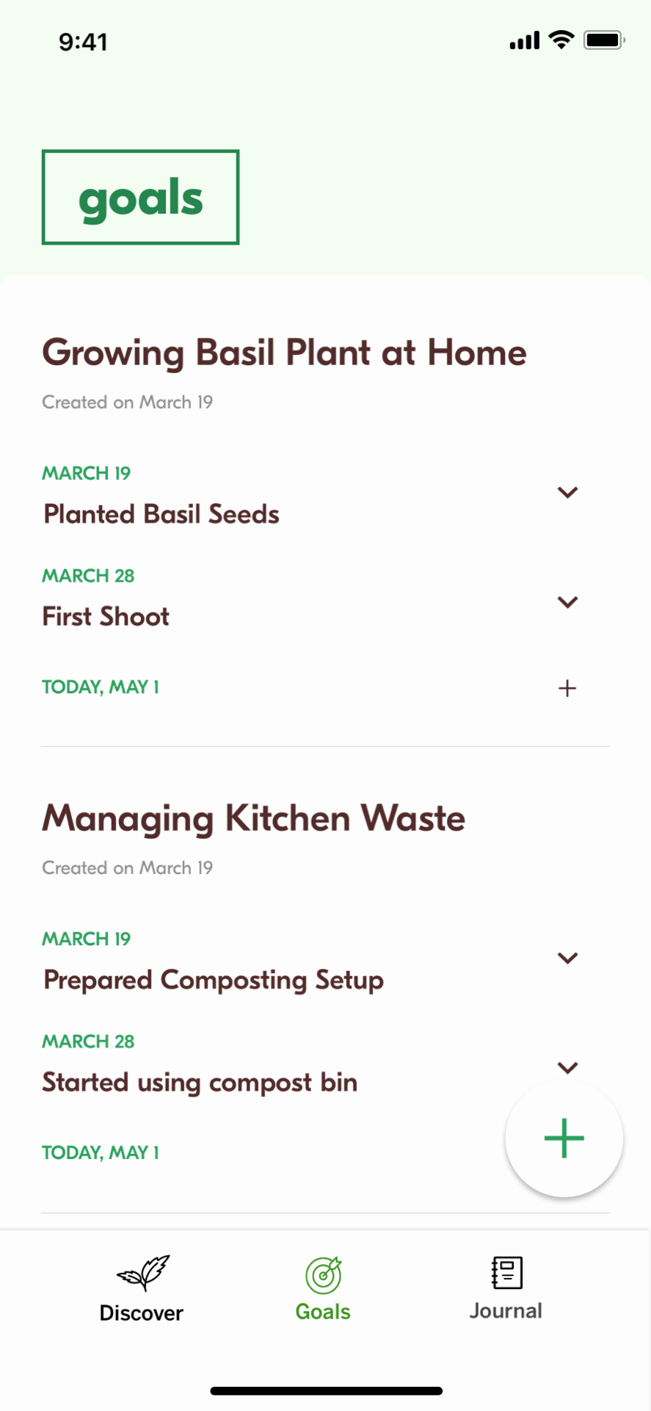This screenshot has width=651, height=1411.
Task: Tap the Goals target icon
Action: pos(324,1274)
